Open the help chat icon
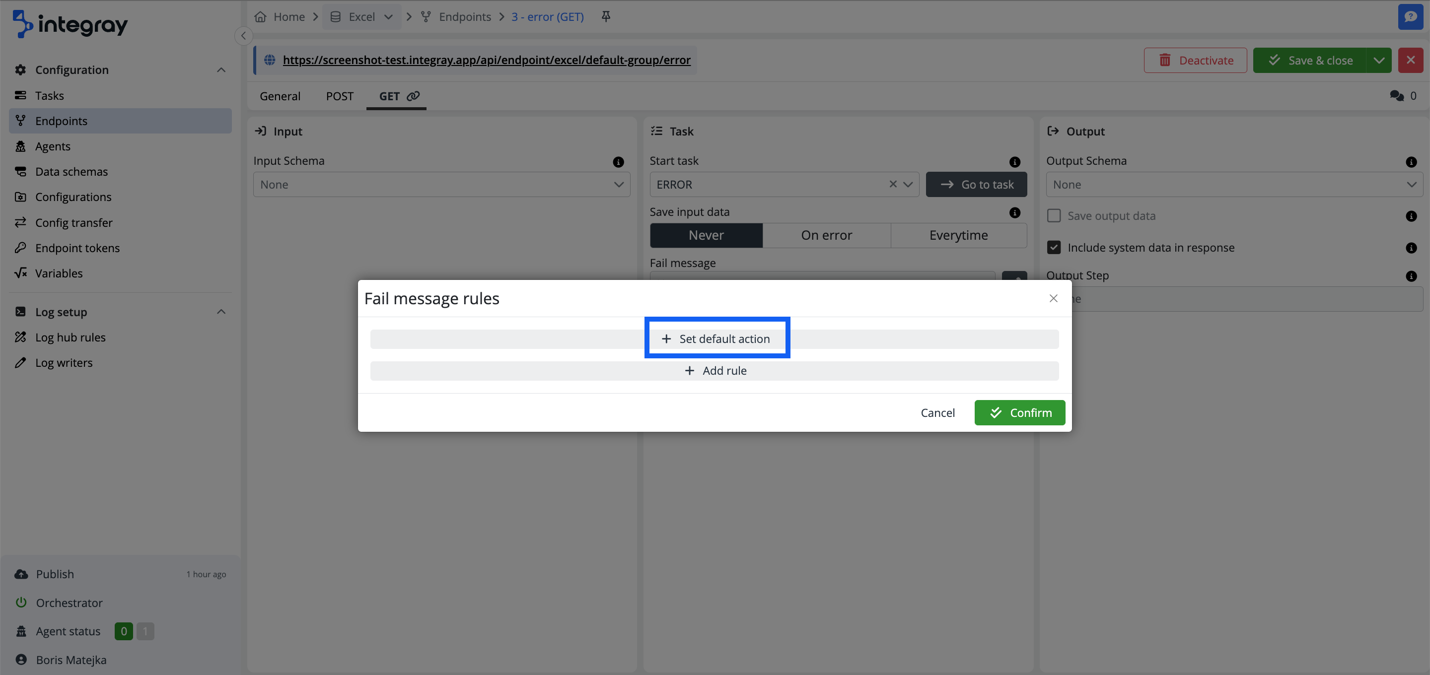 [1410, 17]
